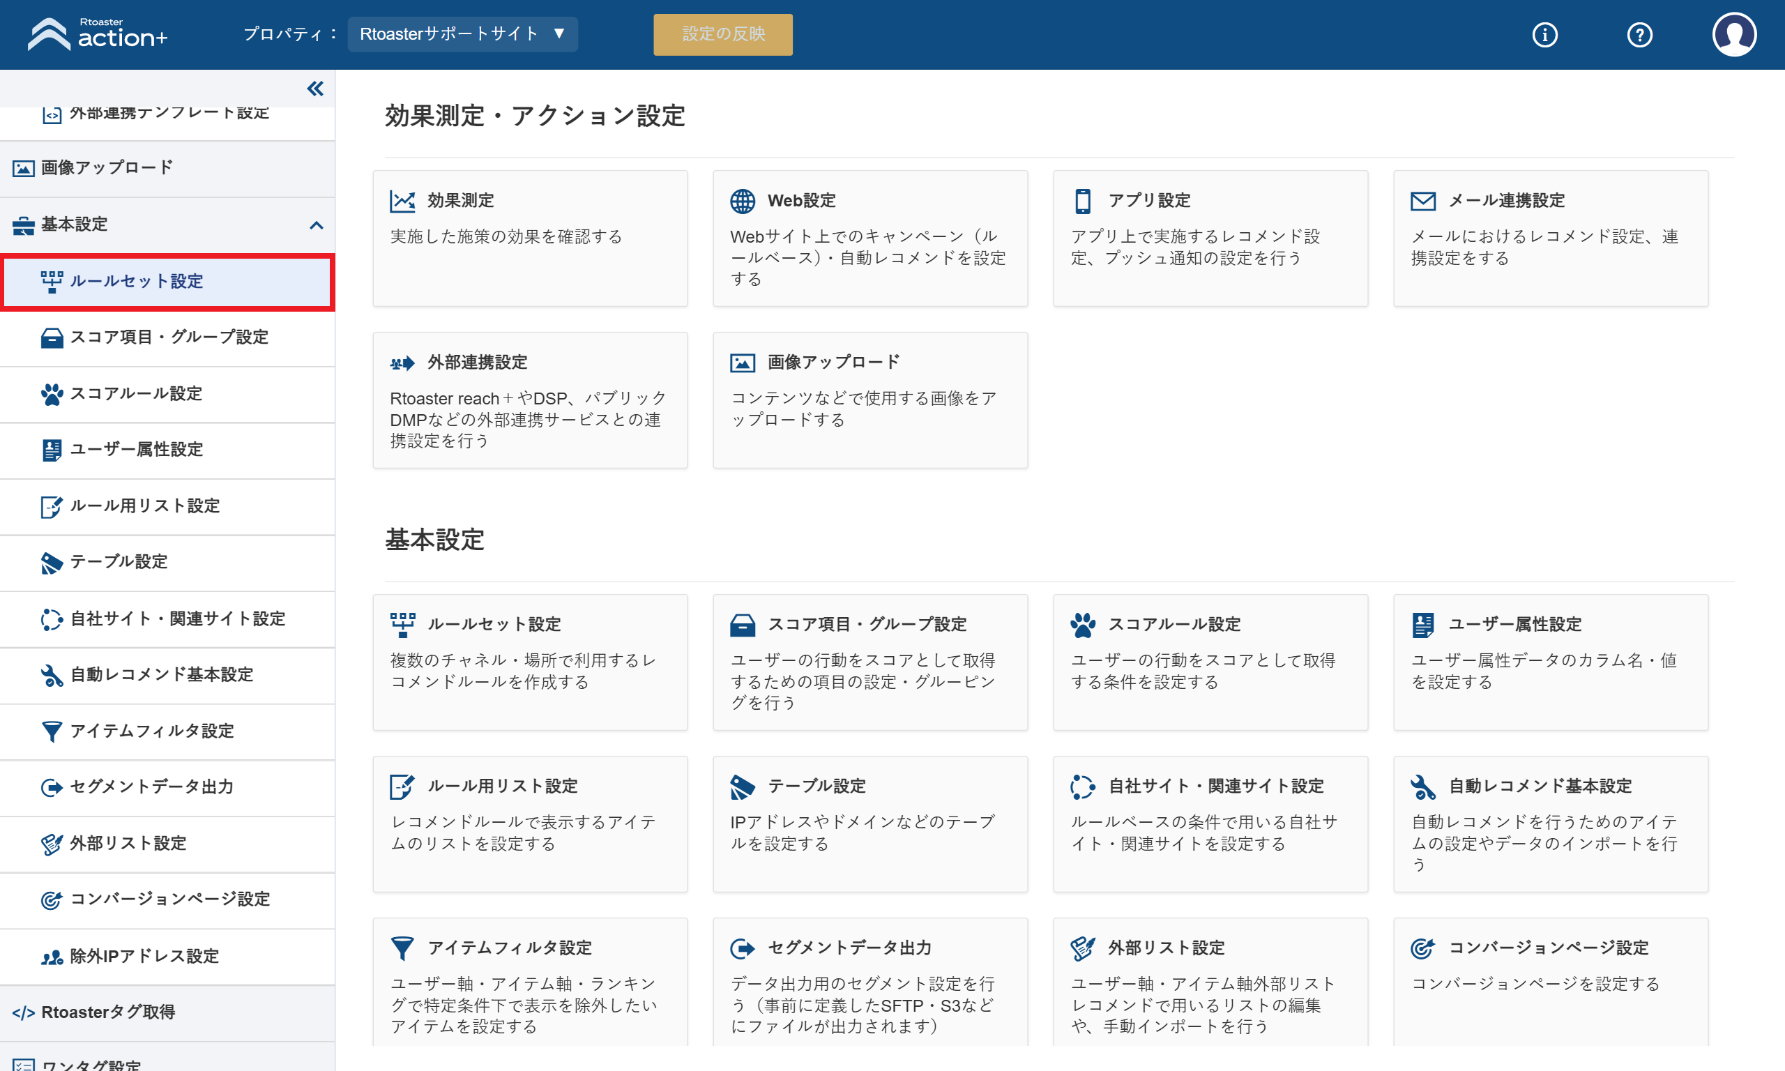Click the network icon on ルールセット設定 card
Screen dimensions: 1785x1071
(402, 624)
